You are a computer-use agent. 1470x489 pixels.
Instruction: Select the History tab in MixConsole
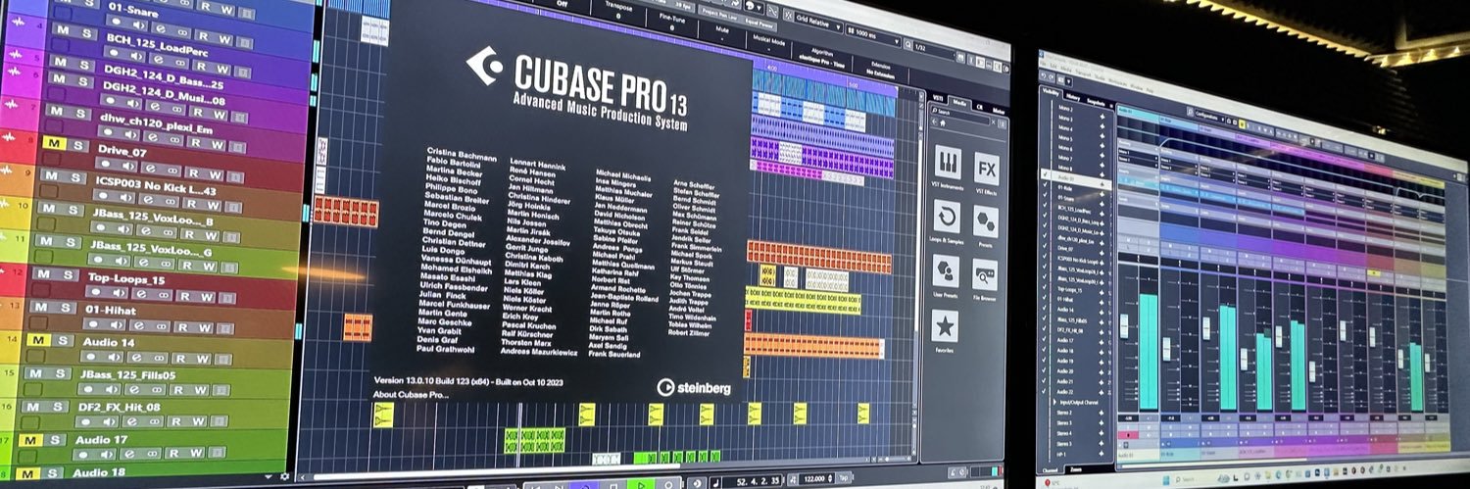click(1073, 95)
